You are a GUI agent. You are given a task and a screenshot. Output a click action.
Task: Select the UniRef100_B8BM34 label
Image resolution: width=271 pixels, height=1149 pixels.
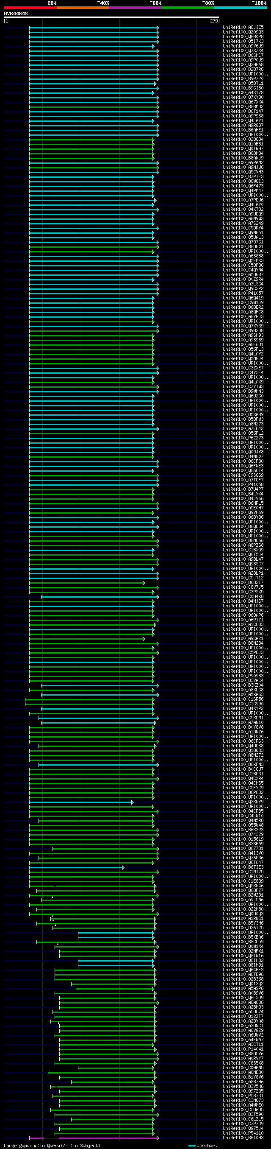[243, 154]
